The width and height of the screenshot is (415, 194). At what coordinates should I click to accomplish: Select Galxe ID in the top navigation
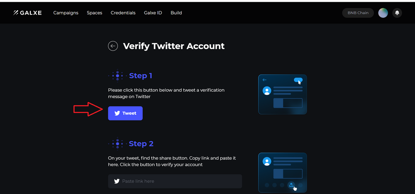tap(153, 13)
